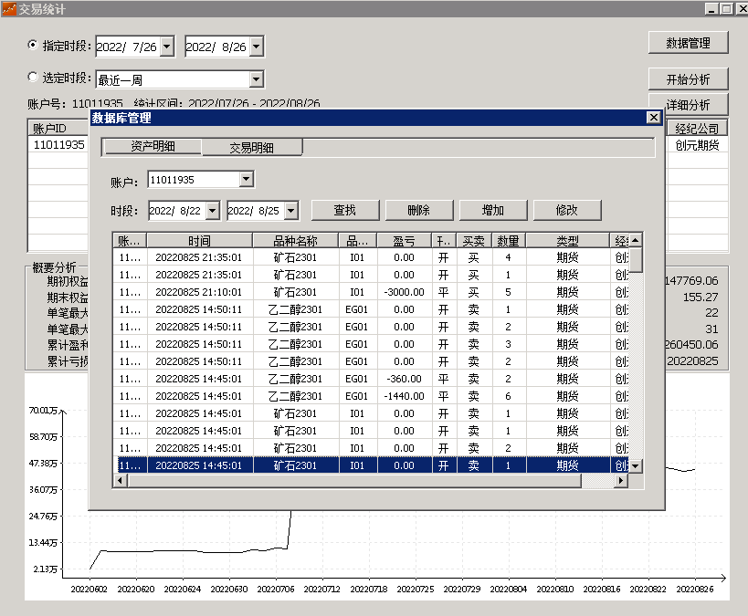Click the 增加 add button

[493, 210]
